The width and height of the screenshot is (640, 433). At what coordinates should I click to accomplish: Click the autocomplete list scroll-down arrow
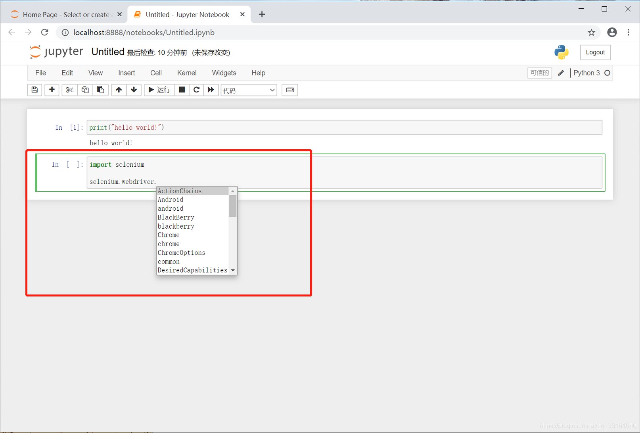[x=233, y=270]
